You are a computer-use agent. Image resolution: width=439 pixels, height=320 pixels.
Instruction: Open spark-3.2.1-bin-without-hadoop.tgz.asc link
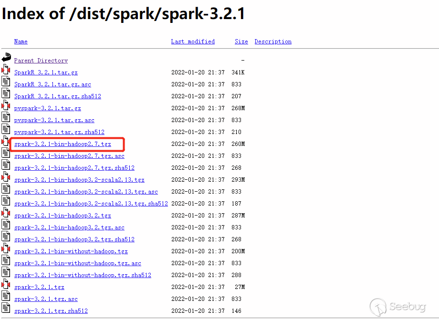(x=78, y=263)
